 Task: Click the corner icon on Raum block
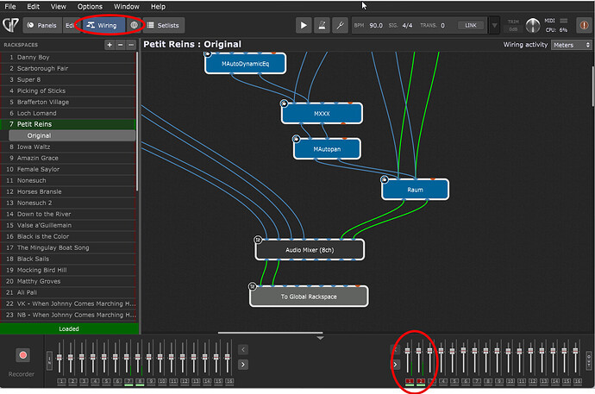point(385,179)
